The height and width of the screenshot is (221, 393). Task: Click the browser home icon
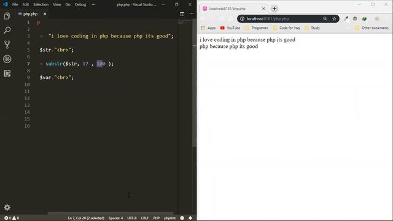coord(231,19)
